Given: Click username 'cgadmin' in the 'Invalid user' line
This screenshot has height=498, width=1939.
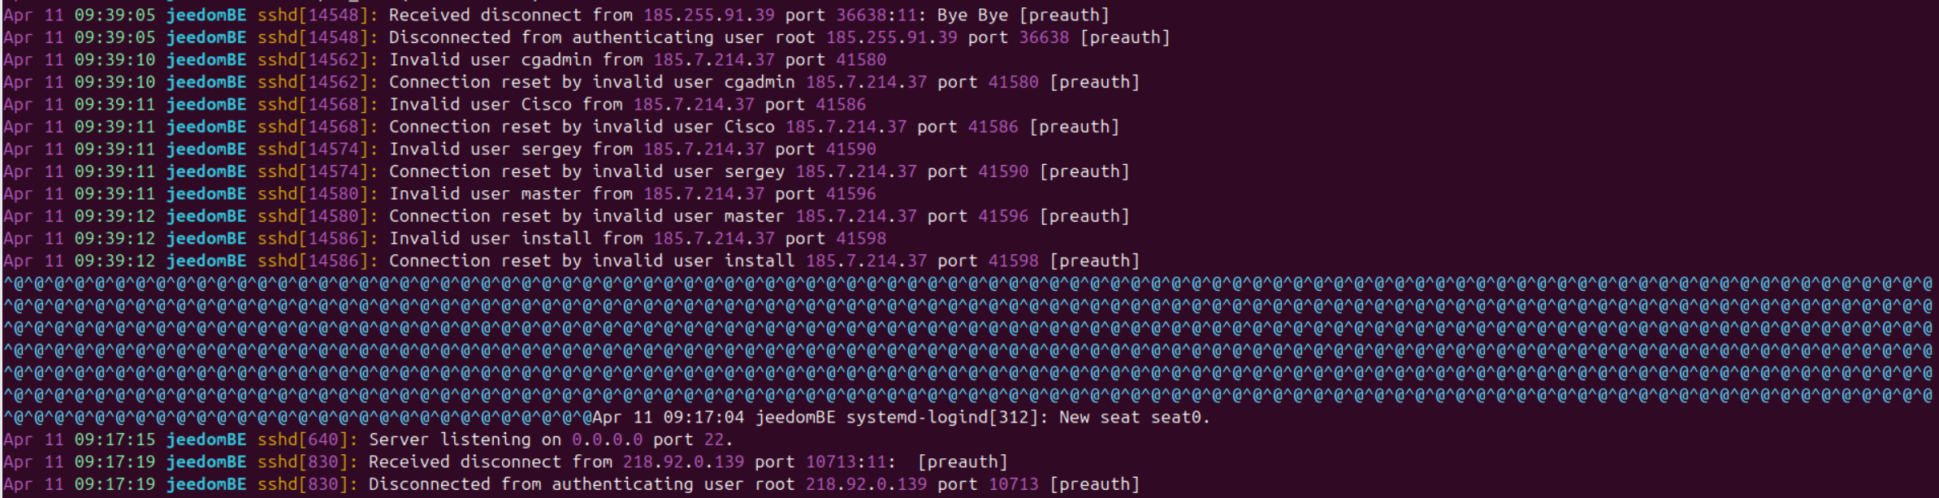Looking at the screenshot, I should click(556, 60).
